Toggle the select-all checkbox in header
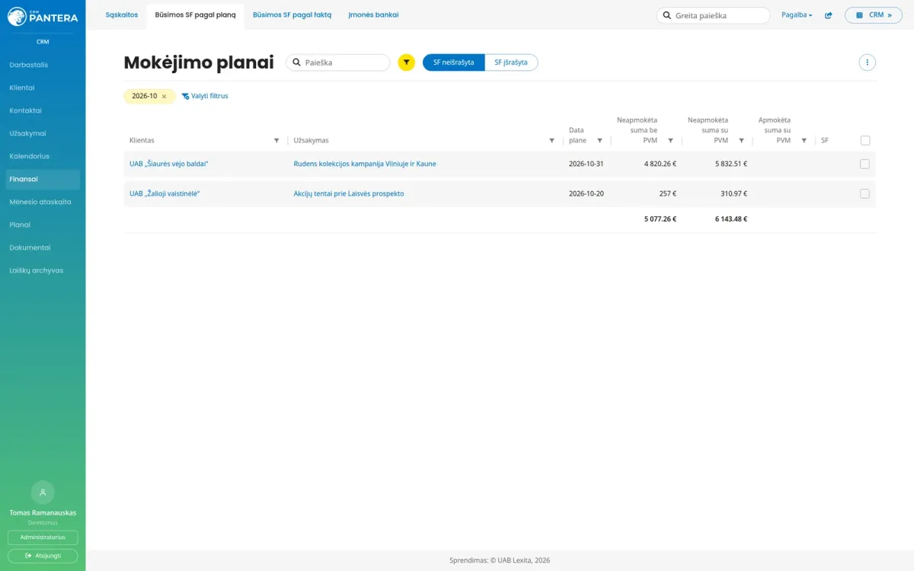 pos(865,140)
